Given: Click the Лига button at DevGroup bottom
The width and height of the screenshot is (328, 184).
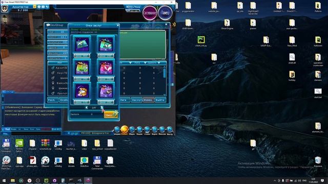Looking at the screenshot, I should coord(125,100).
